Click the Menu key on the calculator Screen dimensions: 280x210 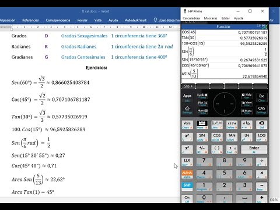[247, 111]
